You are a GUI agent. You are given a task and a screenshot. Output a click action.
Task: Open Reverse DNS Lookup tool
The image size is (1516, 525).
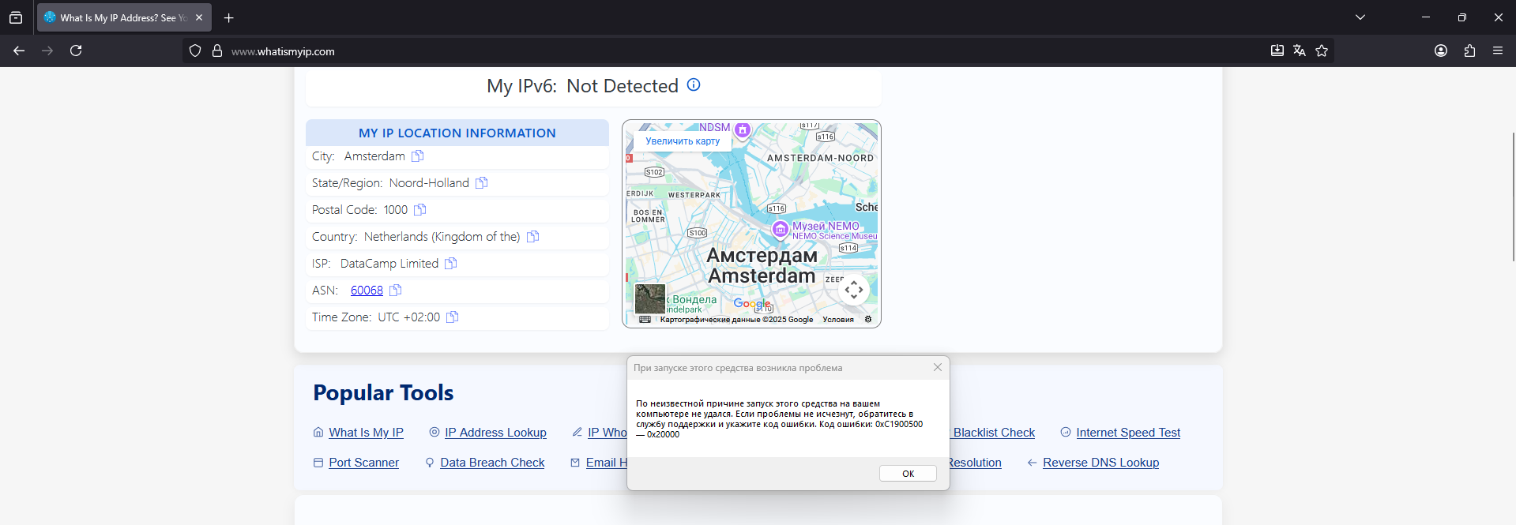pyautogui.click(x=1100, y=463)
